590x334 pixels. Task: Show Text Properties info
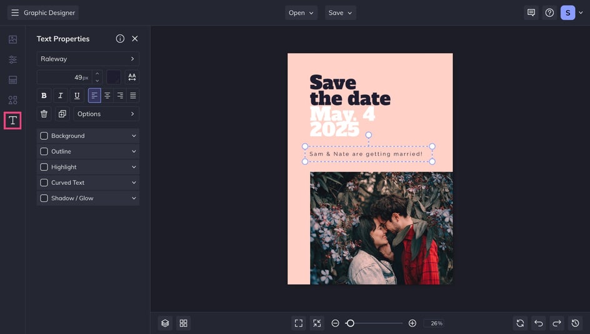click(x=120, y=39)
